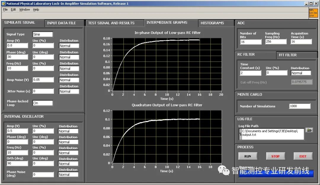
Task: Click the Unc (%) field beside signal Amp (V)
Action: tap(43, 45)
